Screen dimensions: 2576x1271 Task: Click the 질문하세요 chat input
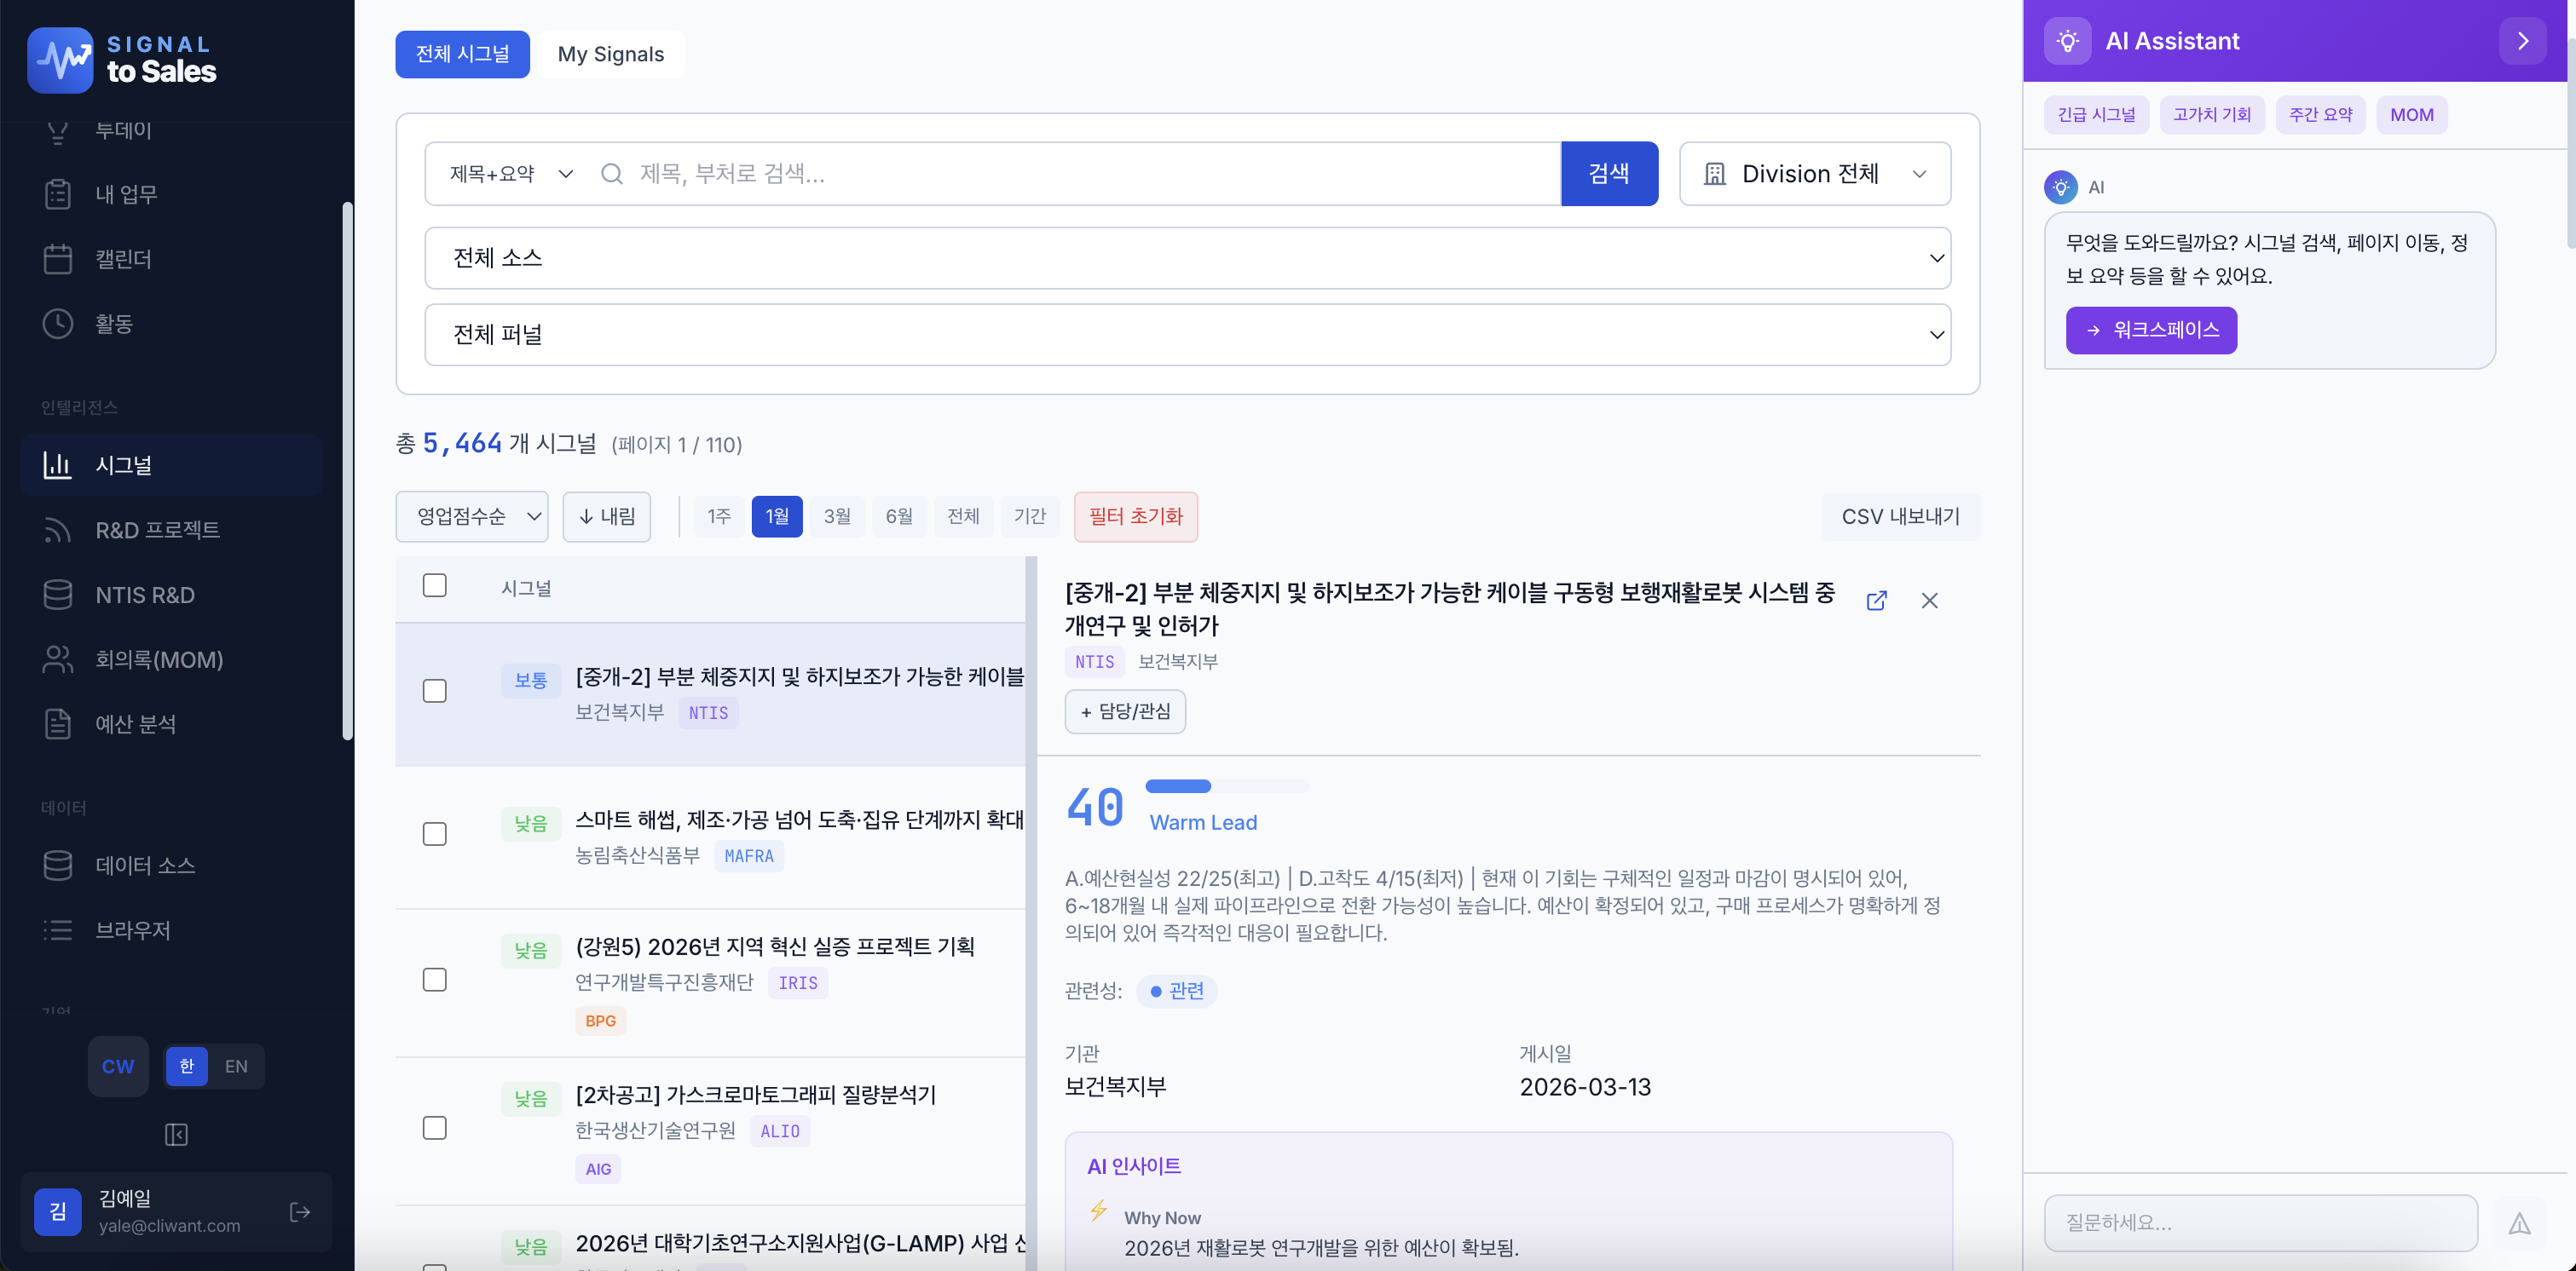point(2260,1223)
